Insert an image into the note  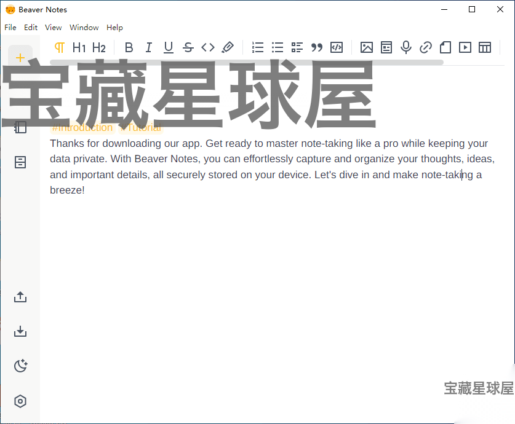click(367, 47)
